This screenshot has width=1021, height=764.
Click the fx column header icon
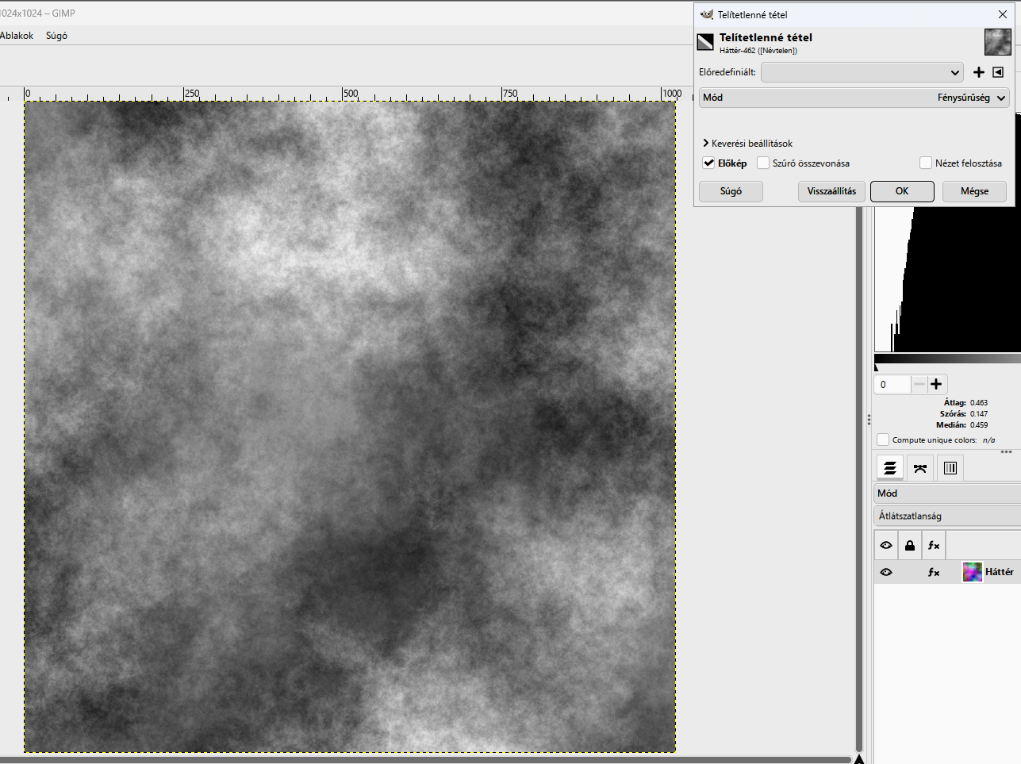click(x=934, y=546)
